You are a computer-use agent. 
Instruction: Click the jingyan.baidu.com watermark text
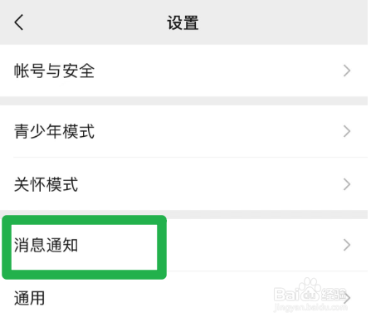coord(310,307)
